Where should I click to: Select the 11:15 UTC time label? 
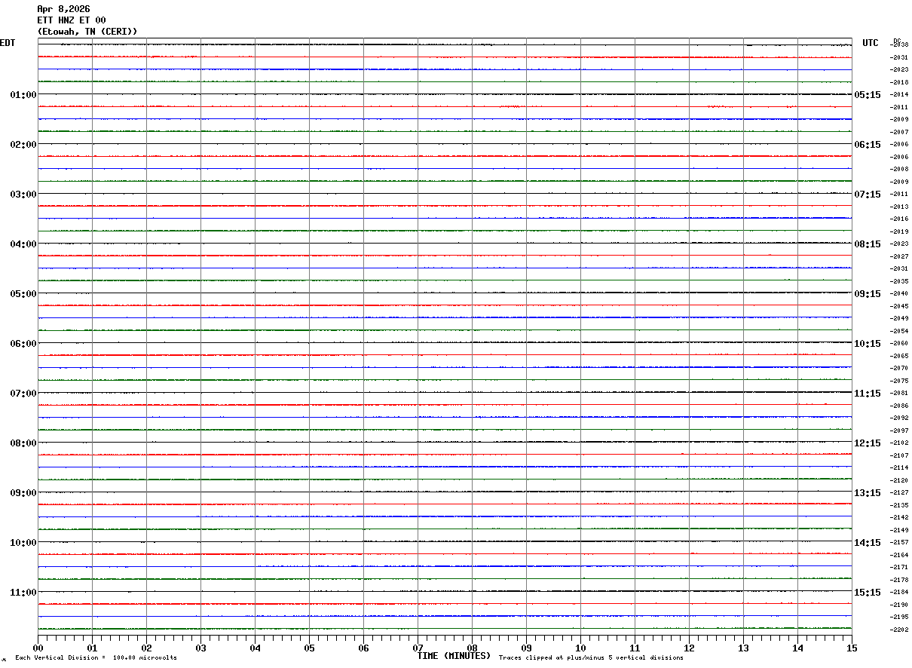(x=867, y=394)
